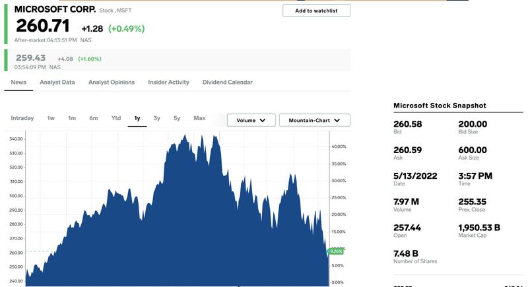Image resolution: width=528 pixels, height=287 pixels.
Task: Click the green 9.26% chart marker
Action: click(336, 251)
